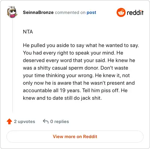Click the line mentioning "all 19 years"
Image resolution: width=150 pixels, height=149 pixels.
[75, 91]
